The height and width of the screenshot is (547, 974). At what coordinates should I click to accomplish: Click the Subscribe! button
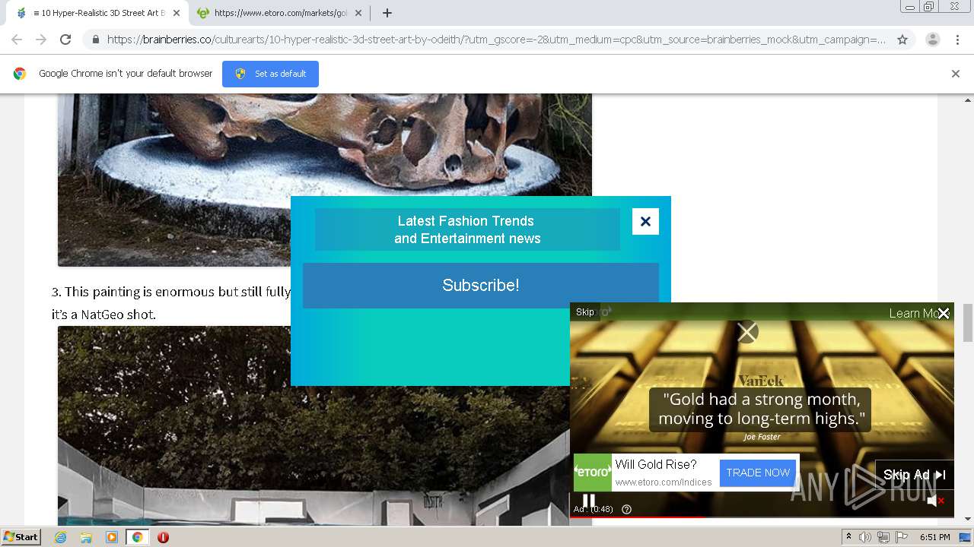click(x=481, y=286)
